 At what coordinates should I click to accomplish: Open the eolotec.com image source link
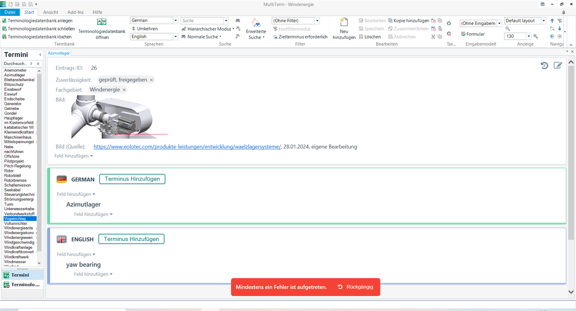pyautogui.click(x=187, y=147)
